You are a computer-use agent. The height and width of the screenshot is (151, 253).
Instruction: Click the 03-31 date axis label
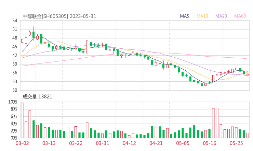(103, 143)
